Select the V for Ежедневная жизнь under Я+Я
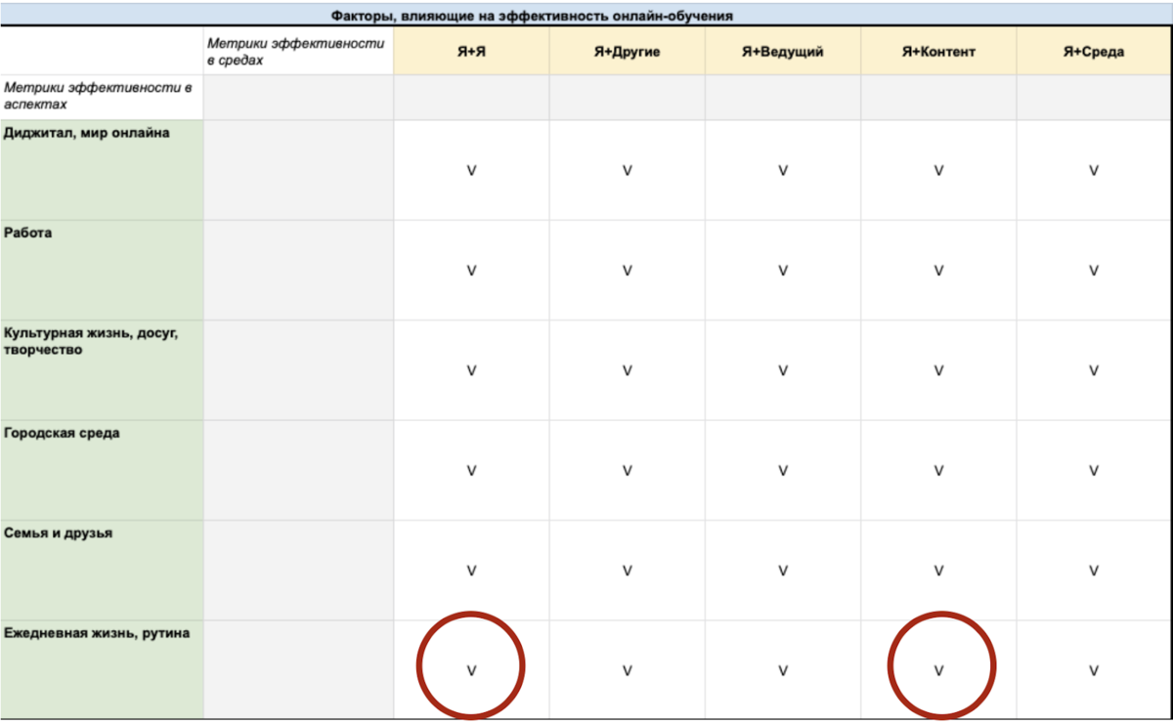The height and width of the screenshot is (724, 1173). coord(471,670)
